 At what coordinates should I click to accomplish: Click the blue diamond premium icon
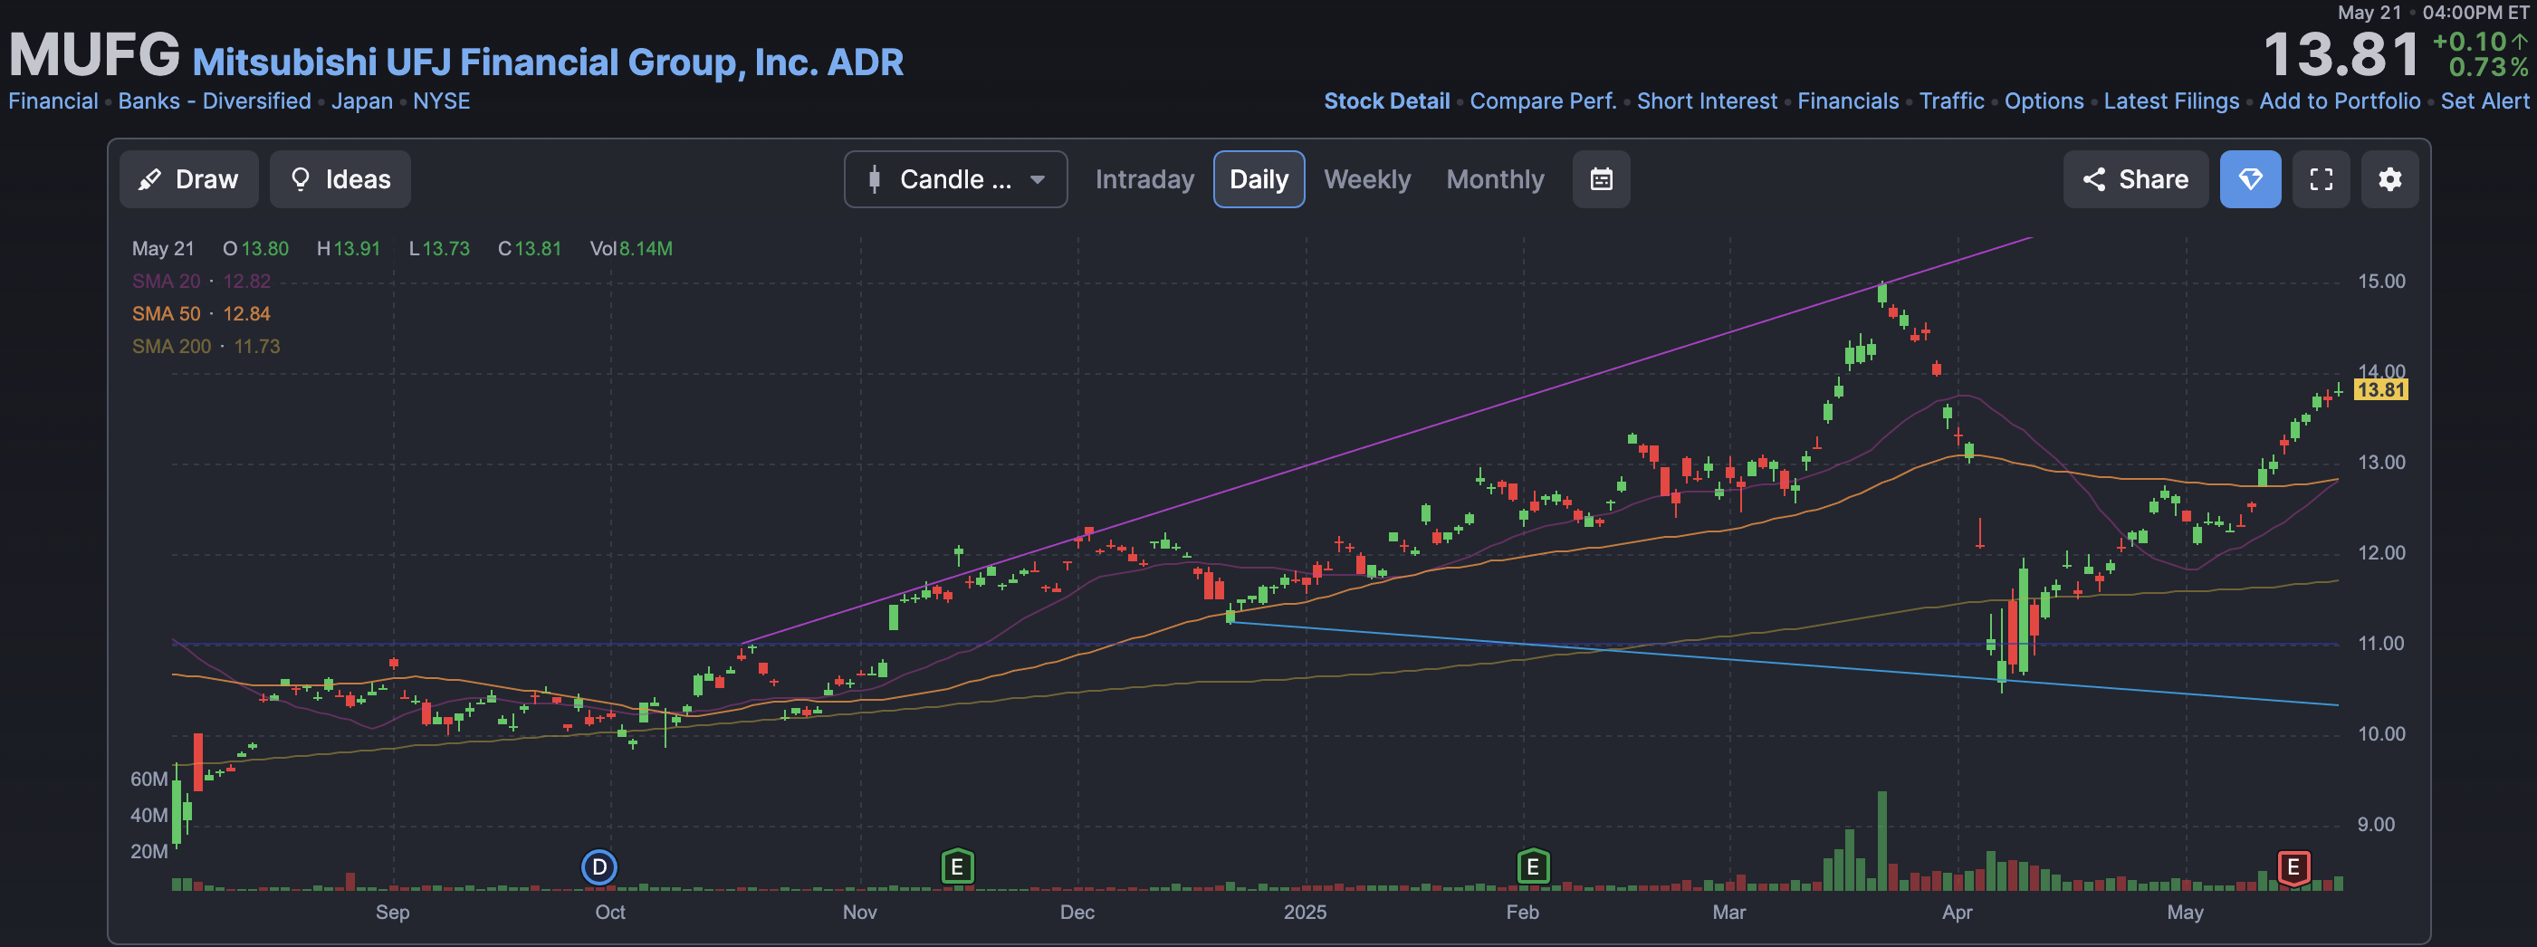2250,179
